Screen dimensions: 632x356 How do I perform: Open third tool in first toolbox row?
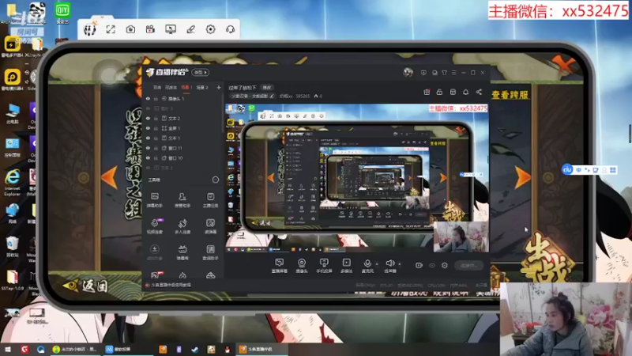tap(210, 200)
